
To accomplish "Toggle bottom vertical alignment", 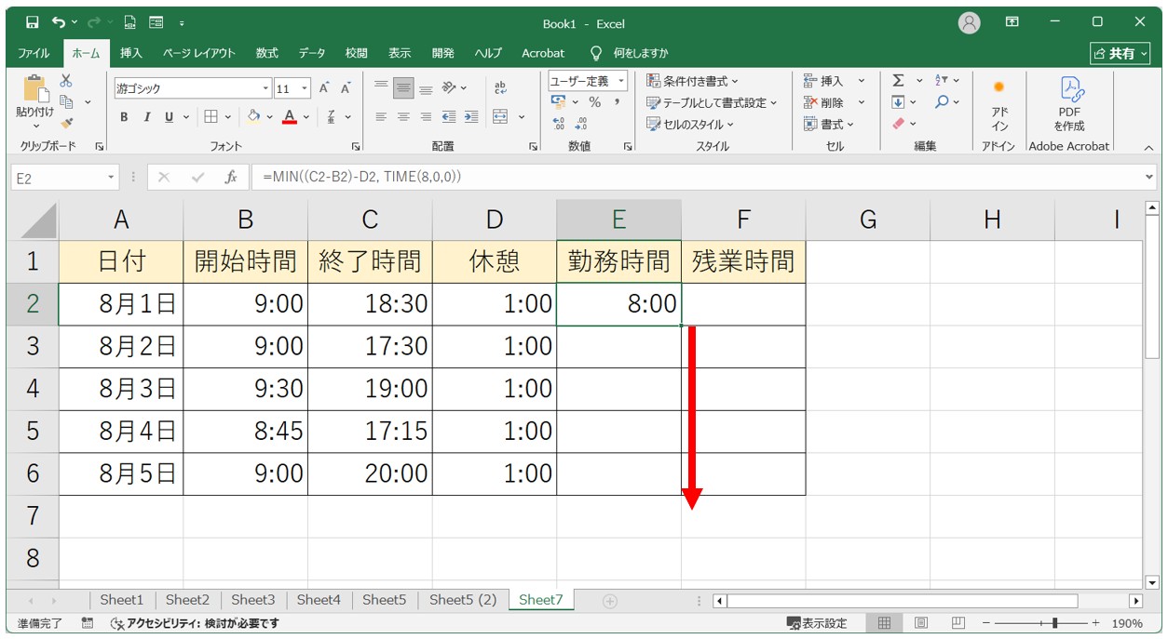I will 426,88.
